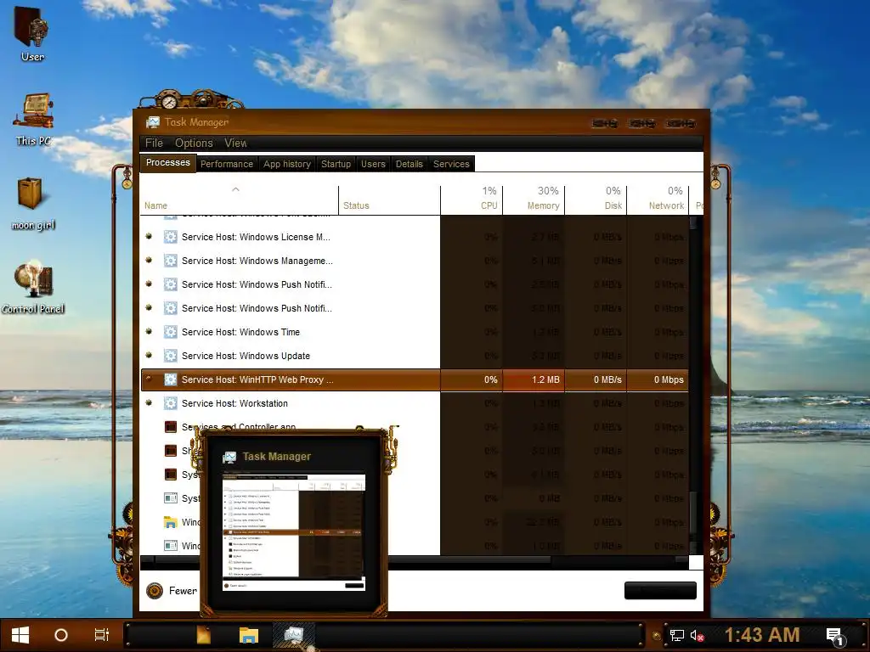The image size is (870, 652).
Task: Switch to the Users tab
Action: (373, 164)
